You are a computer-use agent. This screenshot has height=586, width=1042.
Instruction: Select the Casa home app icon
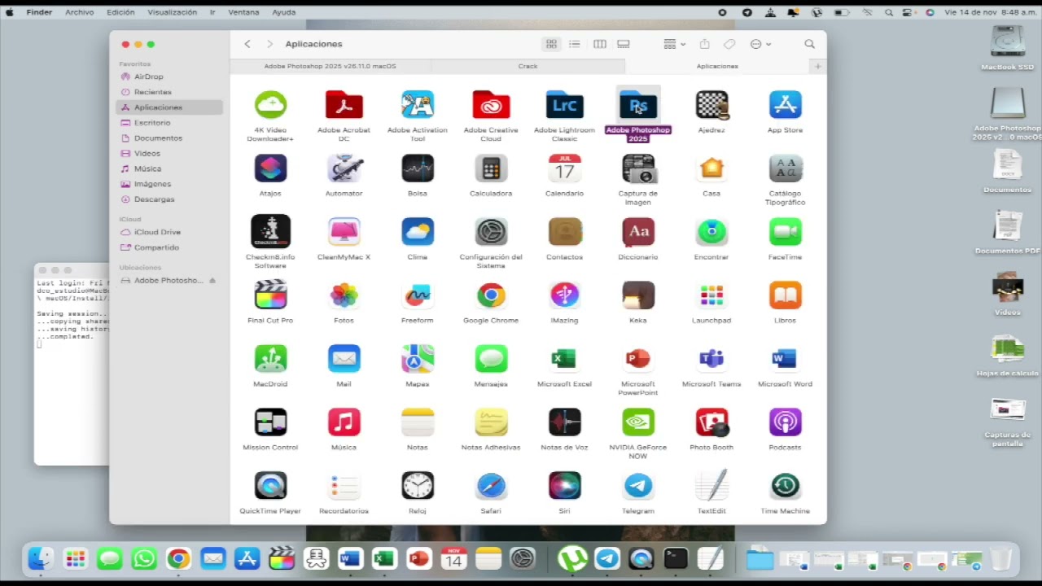(x=711, y=168)
